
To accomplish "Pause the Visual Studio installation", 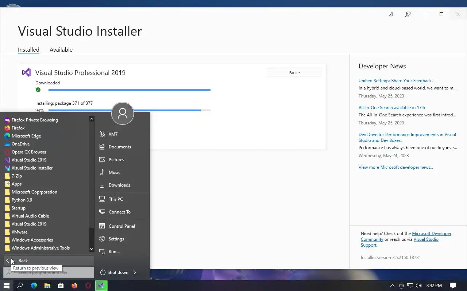I will coord(294,73).
